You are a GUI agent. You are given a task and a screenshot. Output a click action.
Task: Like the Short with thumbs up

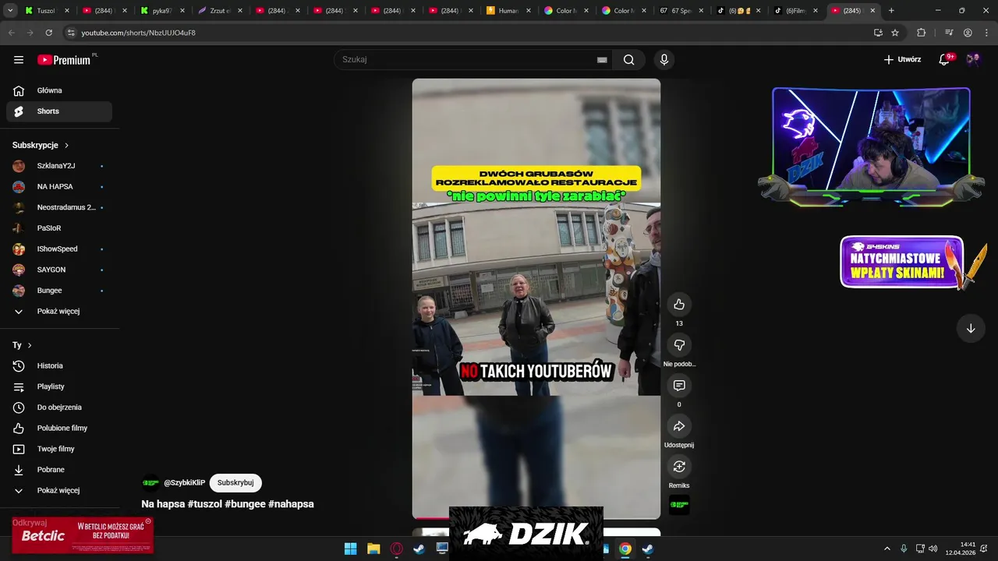coord(679,304)
